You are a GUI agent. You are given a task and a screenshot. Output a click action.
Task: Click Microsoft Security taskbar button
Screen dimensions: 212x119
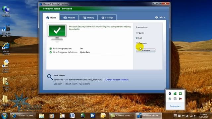pyautogui.click(x=149, y=116)
